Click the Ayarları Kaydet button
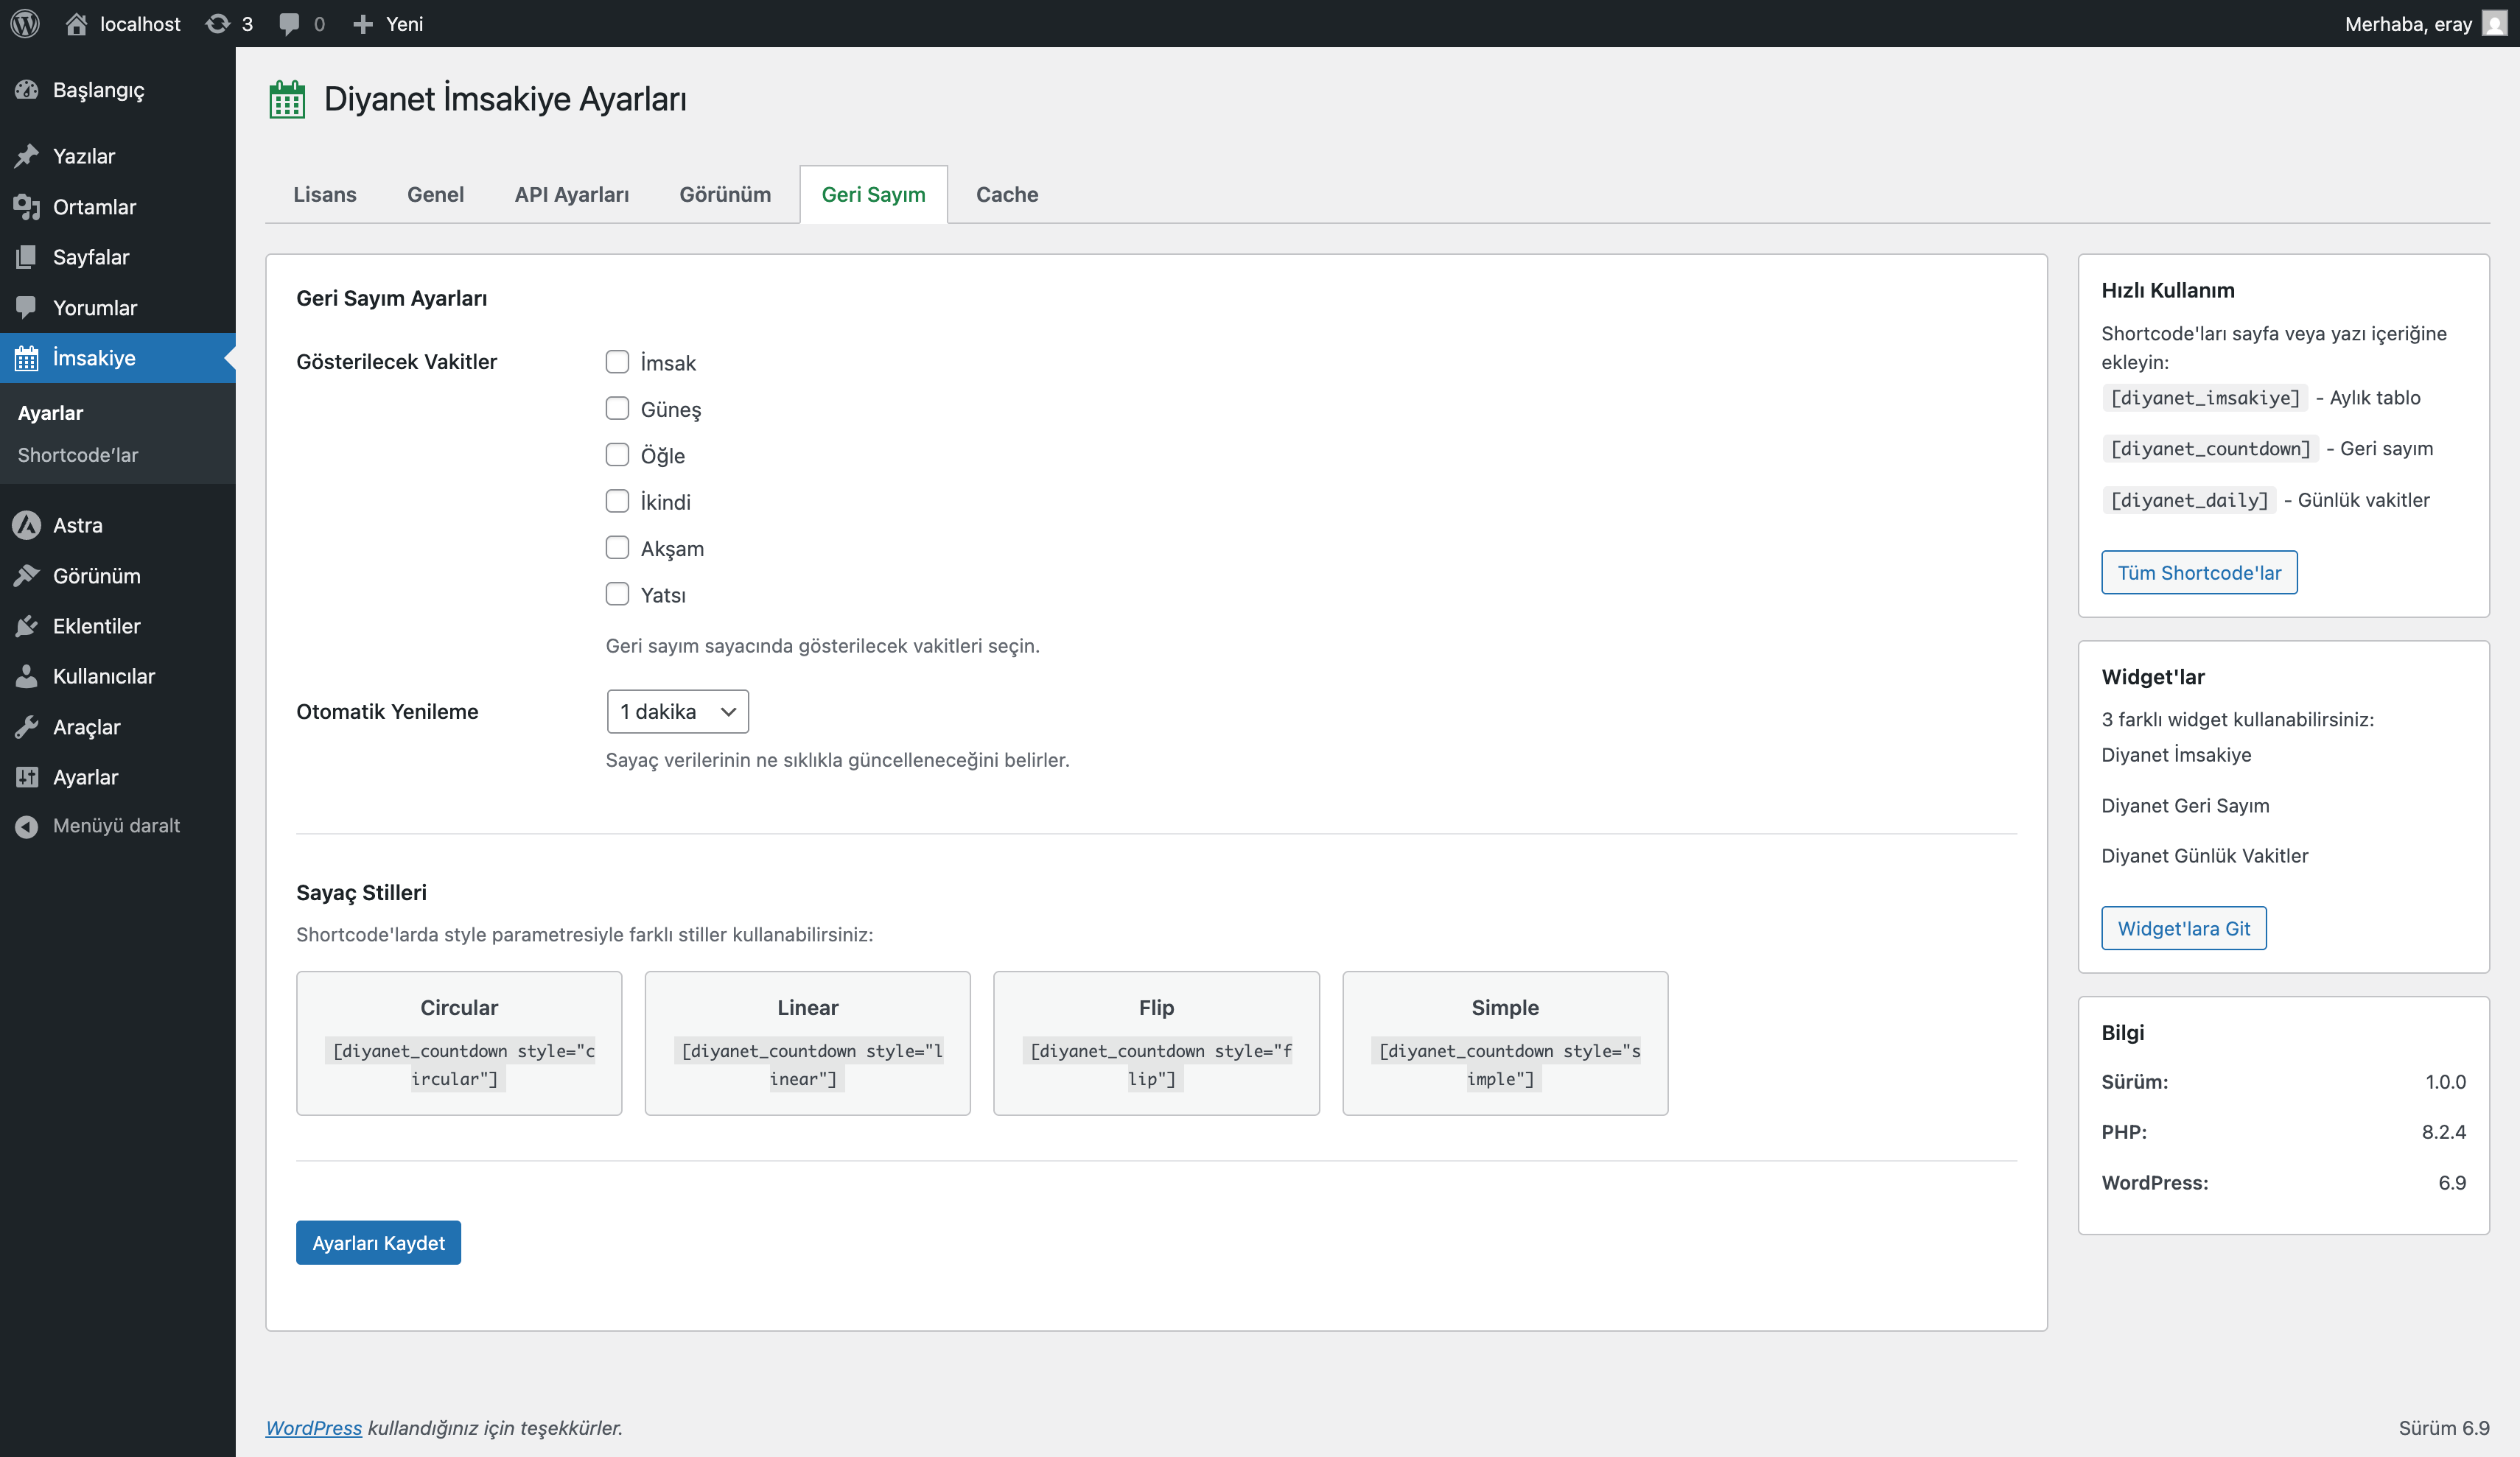This screenshot has width=2520, height=1457. click(378, 1242)
